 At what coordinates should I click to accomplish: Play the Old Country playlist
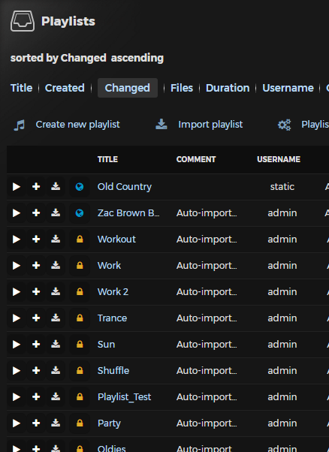pyautogui.click(x=17, y=186)
